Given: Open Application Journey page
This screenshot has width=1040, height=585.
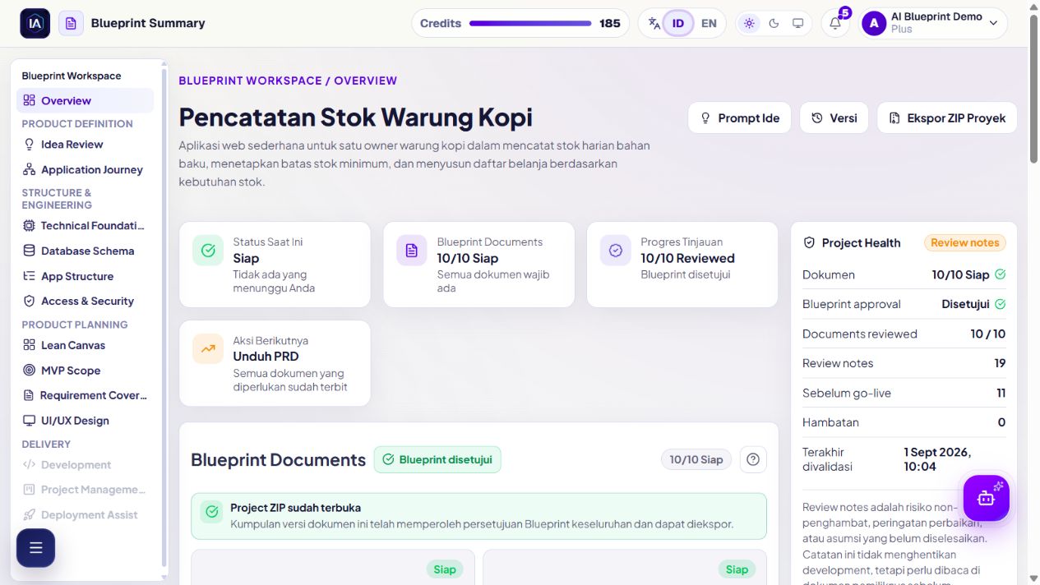Looking at the screenshot, I should pos(85,169).
